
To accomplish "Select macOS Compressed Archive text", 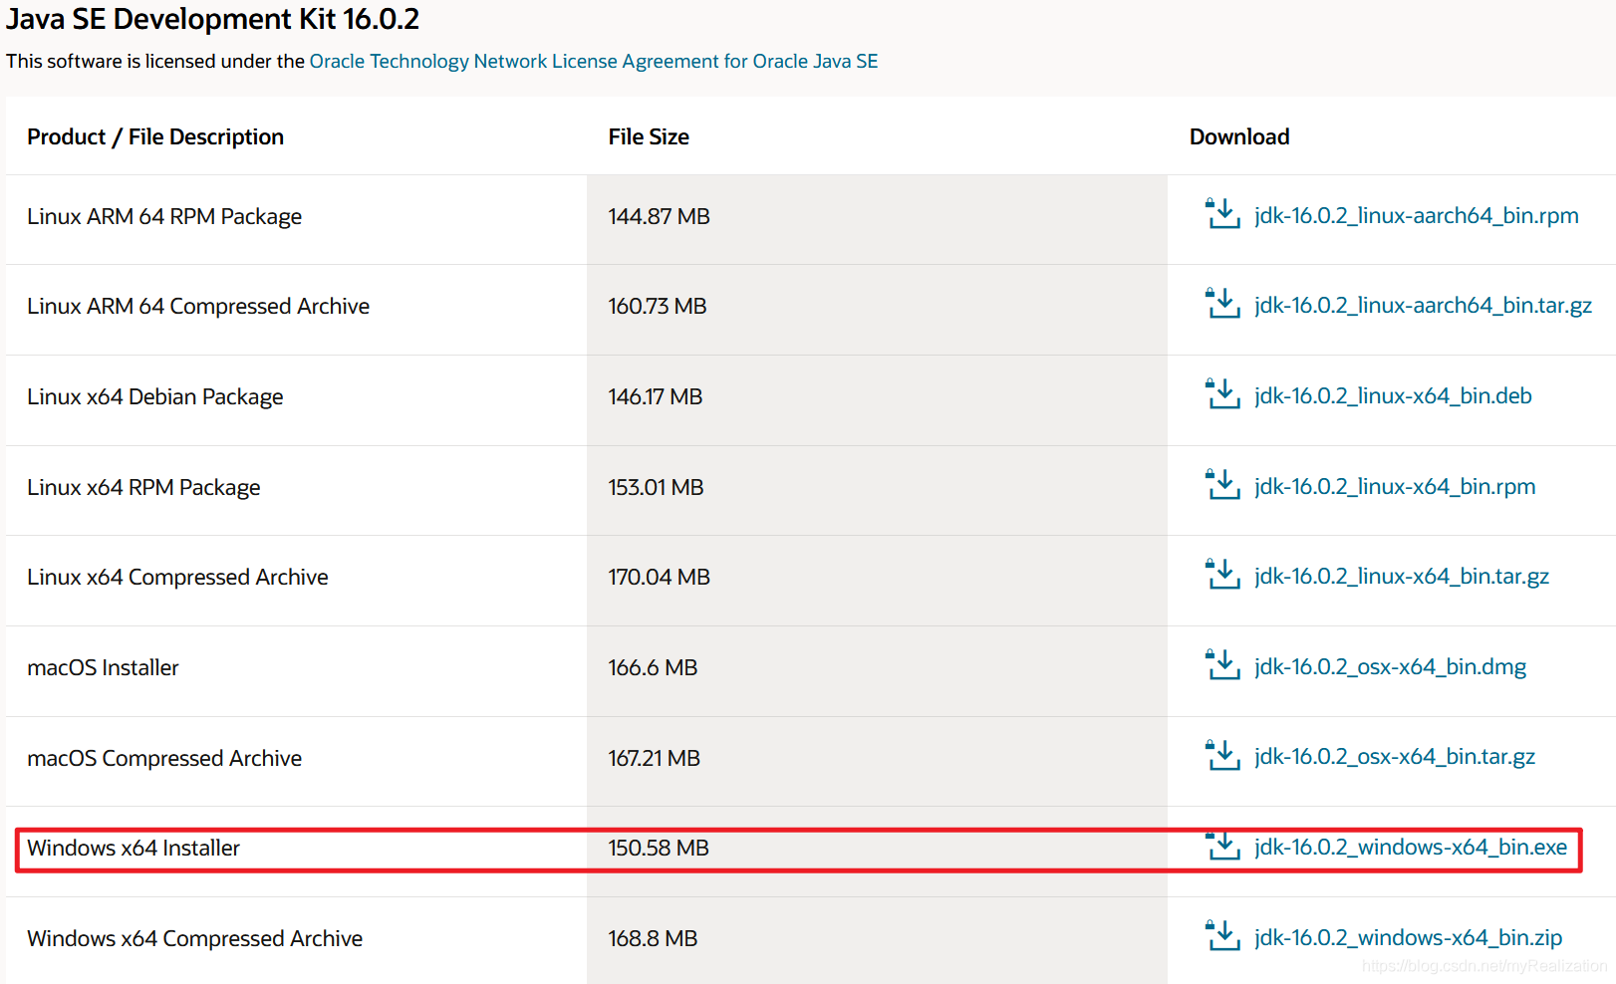I will (x=164, y=758).
